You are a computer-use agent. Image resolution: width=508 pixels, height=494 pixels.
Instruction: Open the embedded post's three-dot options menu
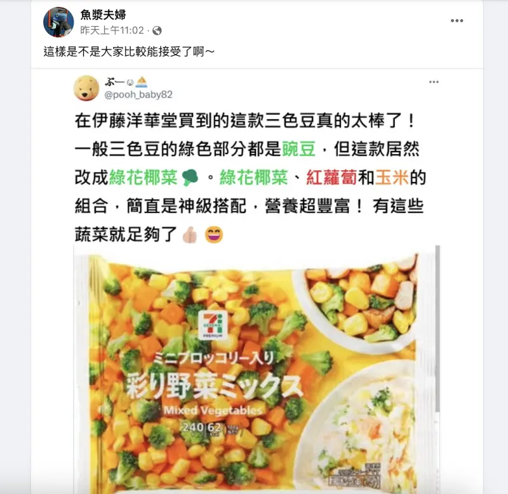click(434, 82)
